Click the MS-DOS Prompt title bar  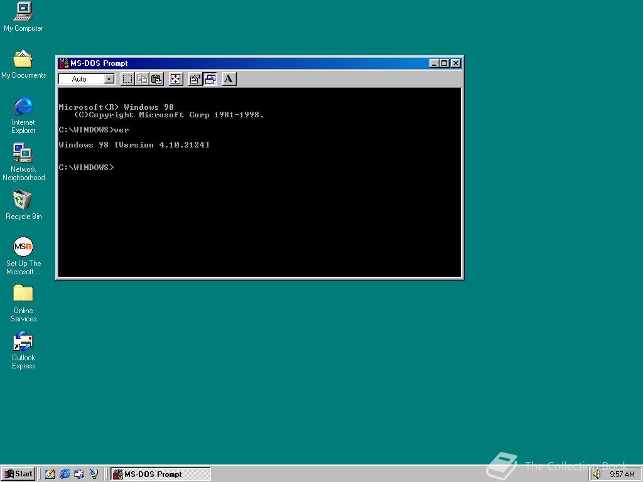(259, 63)
